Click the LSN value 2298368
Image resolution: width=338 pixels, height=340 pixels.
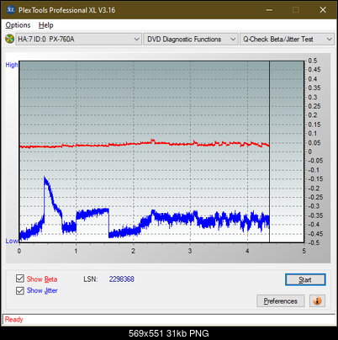click(x=122, y=279)
